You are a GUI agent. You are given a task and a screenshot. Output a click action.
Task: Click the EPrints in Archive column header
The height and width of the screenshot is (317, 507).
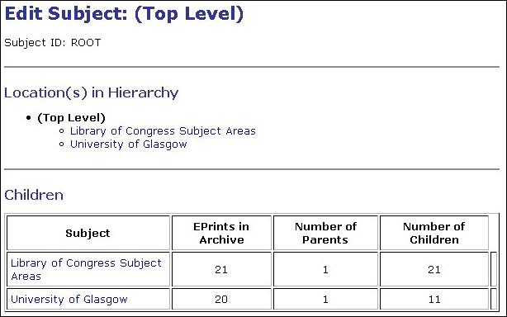[221, 233]
